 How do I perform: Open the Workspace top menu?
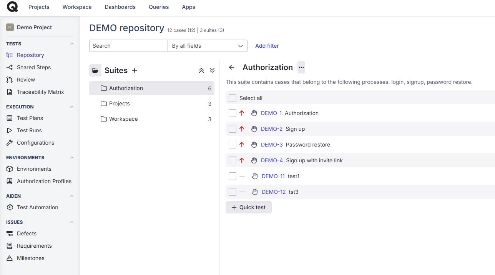77,7
